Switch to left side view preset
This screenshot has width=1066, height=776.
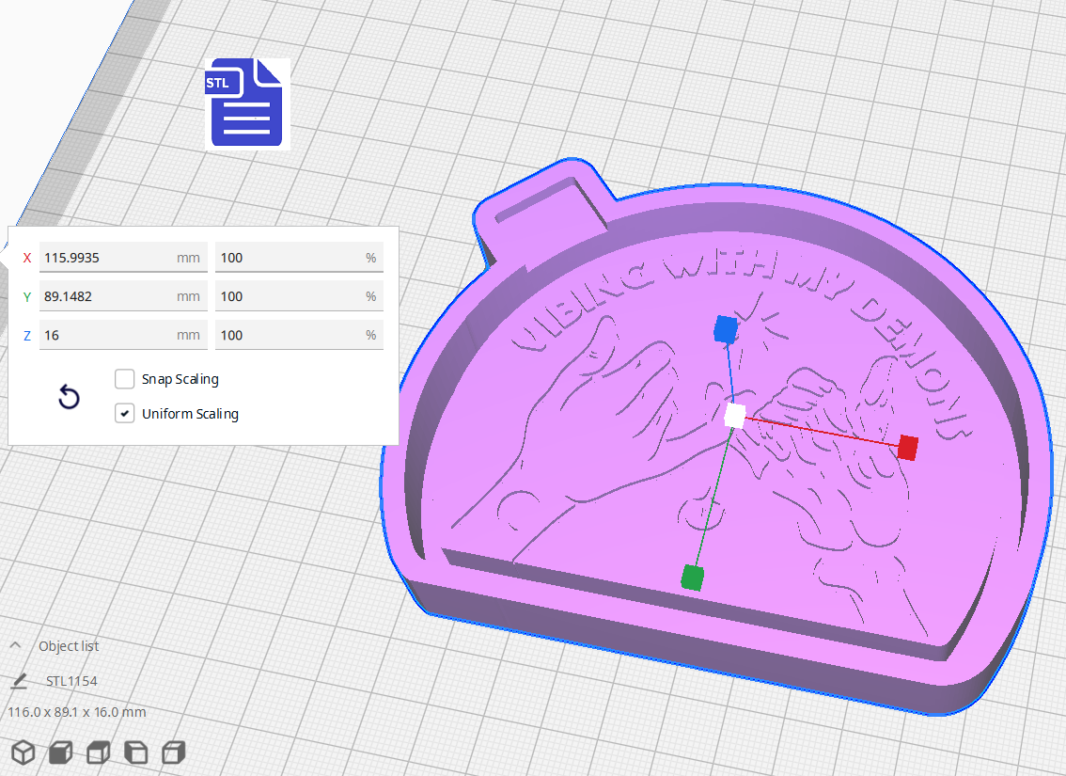point(135,752)
